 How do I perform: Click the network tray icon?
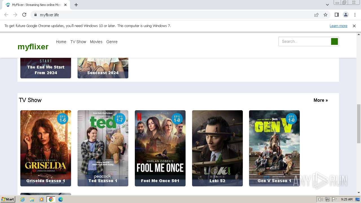click(327, 199)
